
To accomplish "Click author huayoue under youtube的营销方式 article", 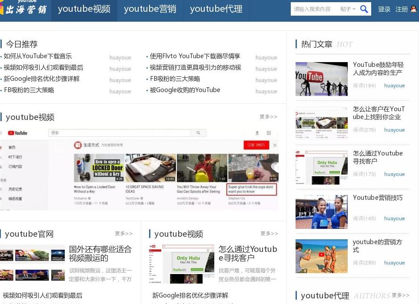I will coord(394,263).
